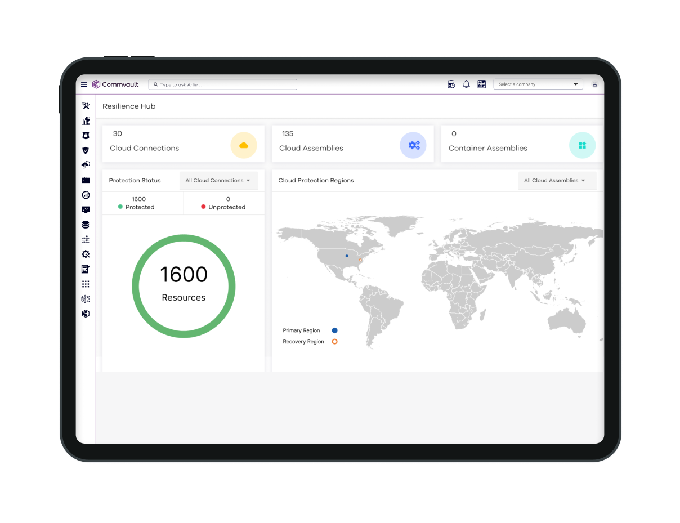
Task: Open the hamburger navigation menu
Action: pos(84,84)
